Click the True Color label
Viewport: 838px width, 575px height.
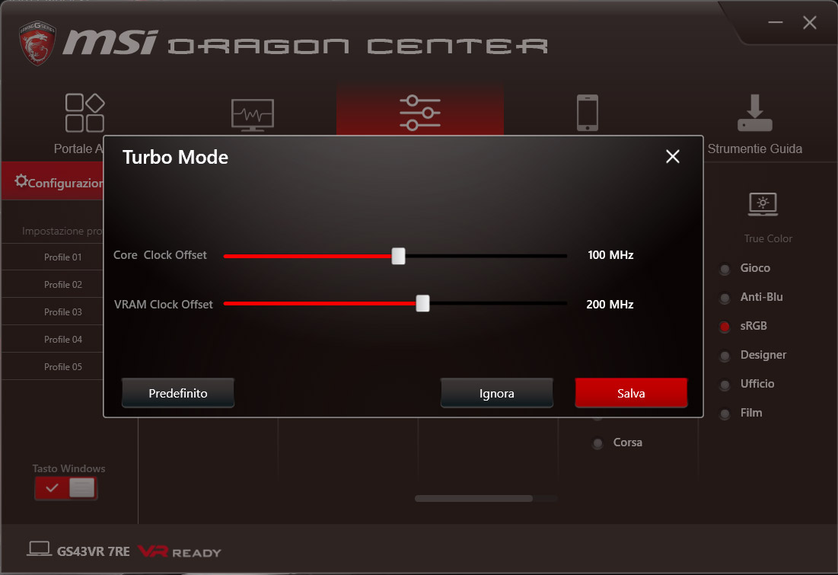point(768,238)
